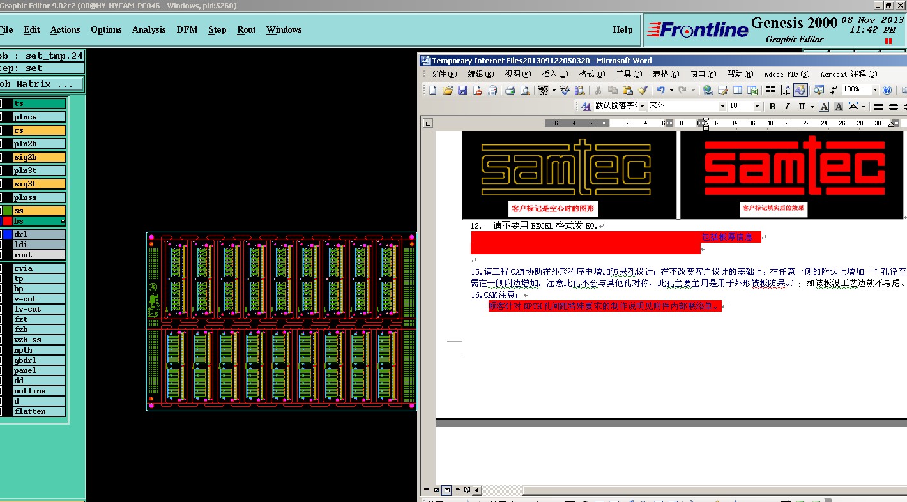This screenshot has height=502, width=907.
Task: Toggle the Character Shading button
Action: [839, 106]
